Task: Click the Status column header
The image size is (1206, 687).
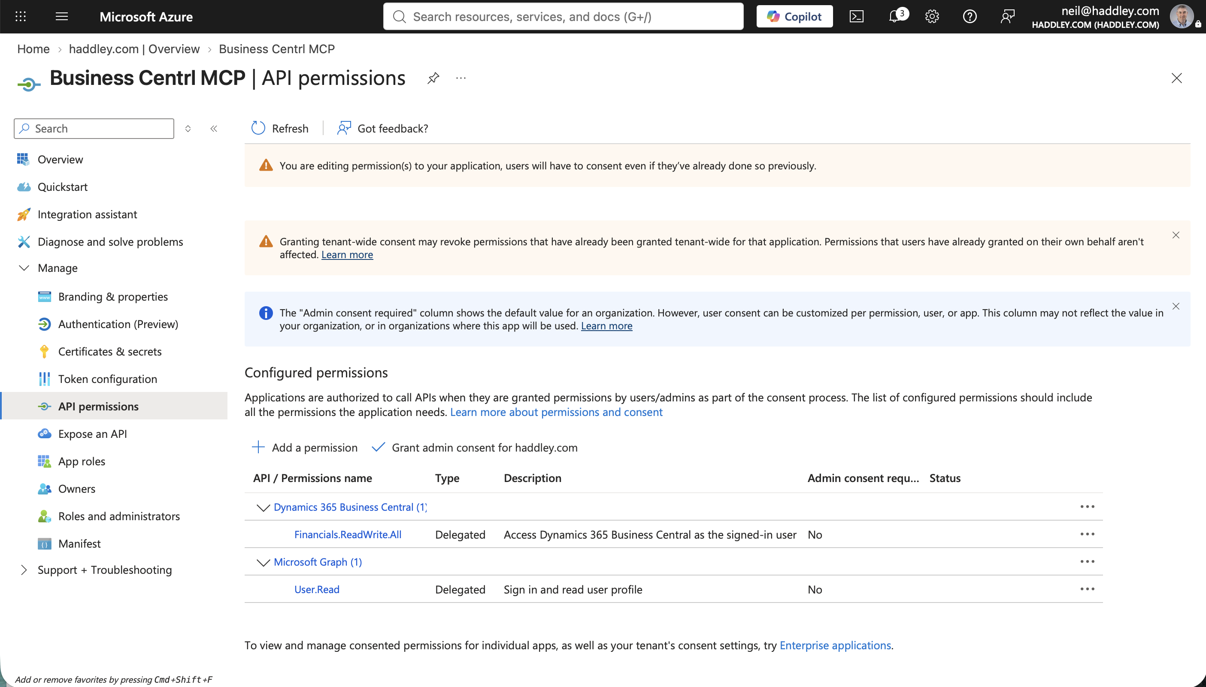Action: pos(945,478)
